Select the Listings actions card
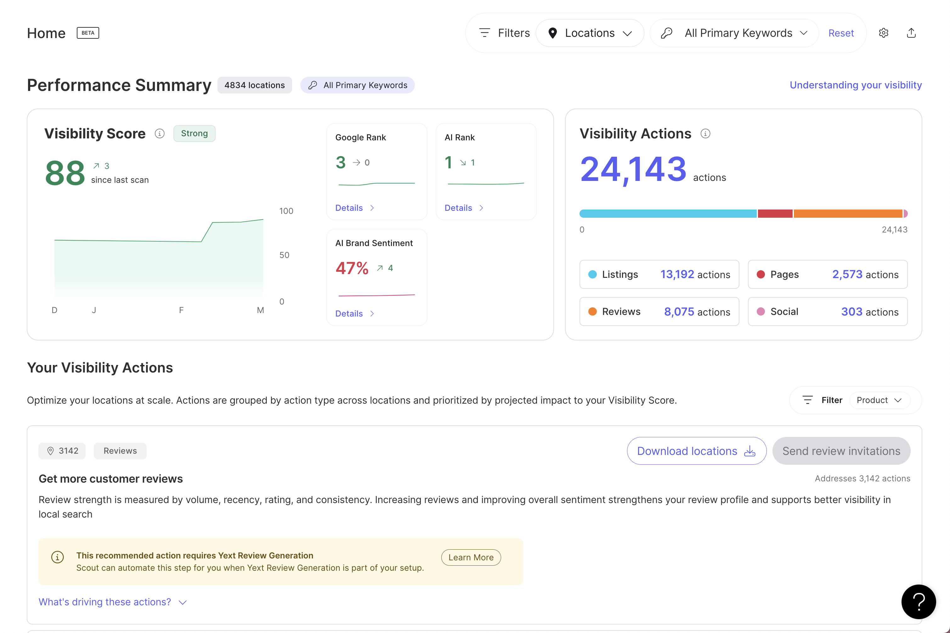The width and height of the screenshot is (950, 633). (x=659, y=275)
